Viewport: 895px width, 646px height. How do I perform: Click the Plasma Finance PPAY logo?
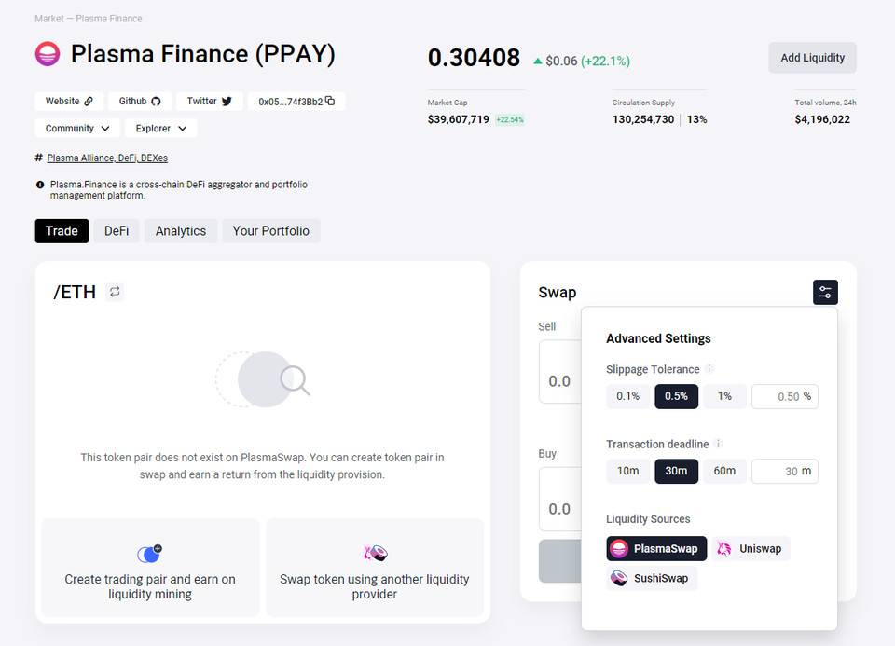[48, 54]
